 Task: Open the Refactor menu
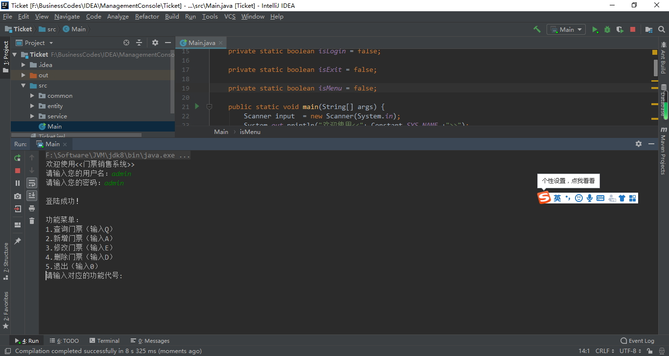point(147,17)
